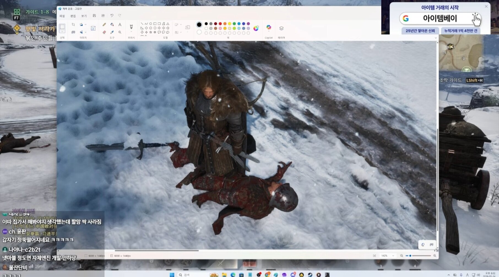This screenshot has width=499, height=277.
Task: Click the 아이템베이 search banner
Action: pos(440,19)
